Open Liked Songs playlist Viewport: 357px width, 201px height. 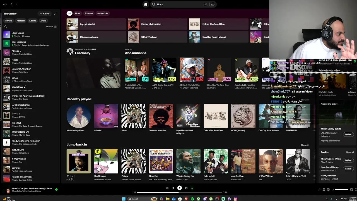30,34
